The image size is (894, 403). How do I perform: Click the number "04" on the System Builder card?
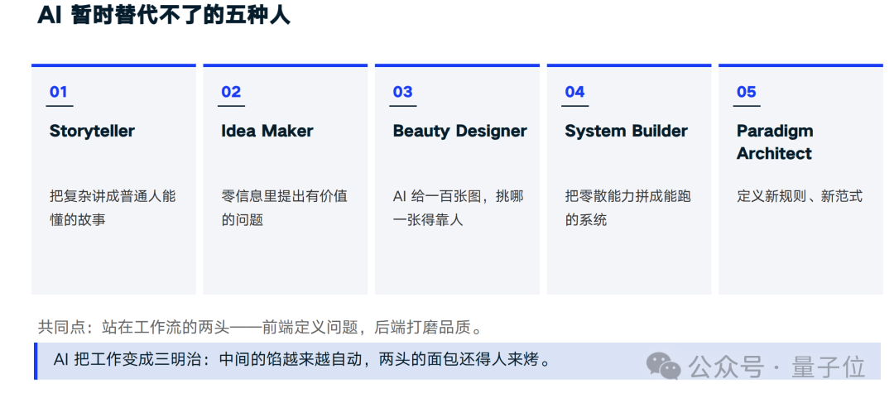pos(574,92)
